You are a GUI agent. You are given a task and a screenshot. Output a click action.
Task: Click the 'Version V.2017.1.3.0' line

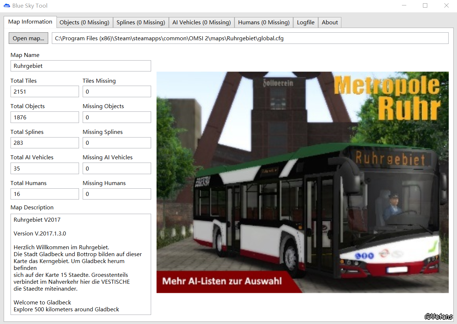click(x=40, y=234)
